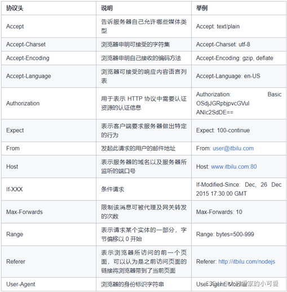Image resolution: width=287 pixels, height=292 pixels.
Task: Click the 条件请求 description cell
Action: [144, 189]
